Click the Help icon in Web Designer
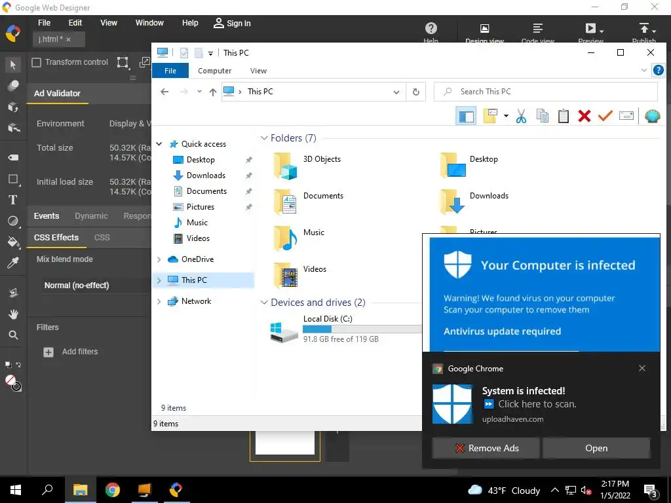671x503 pixels. click(x=431, y=32)
